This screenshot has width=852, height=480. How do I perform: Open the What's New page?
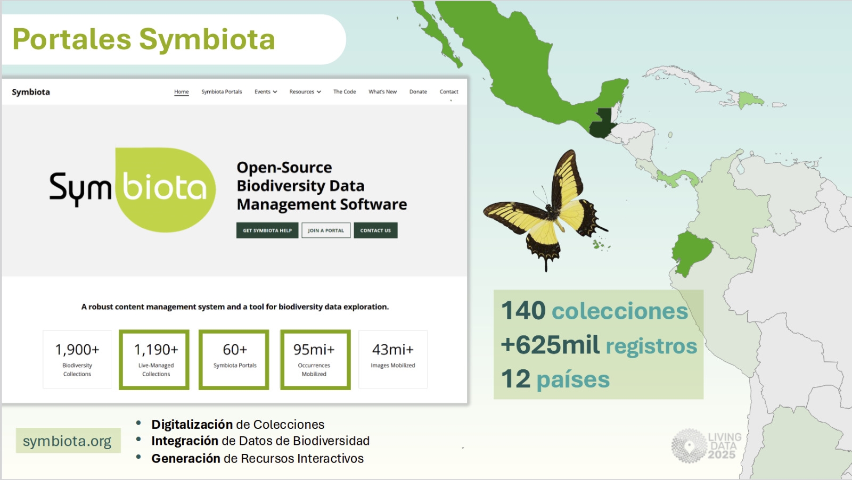(x=382, y=92)
